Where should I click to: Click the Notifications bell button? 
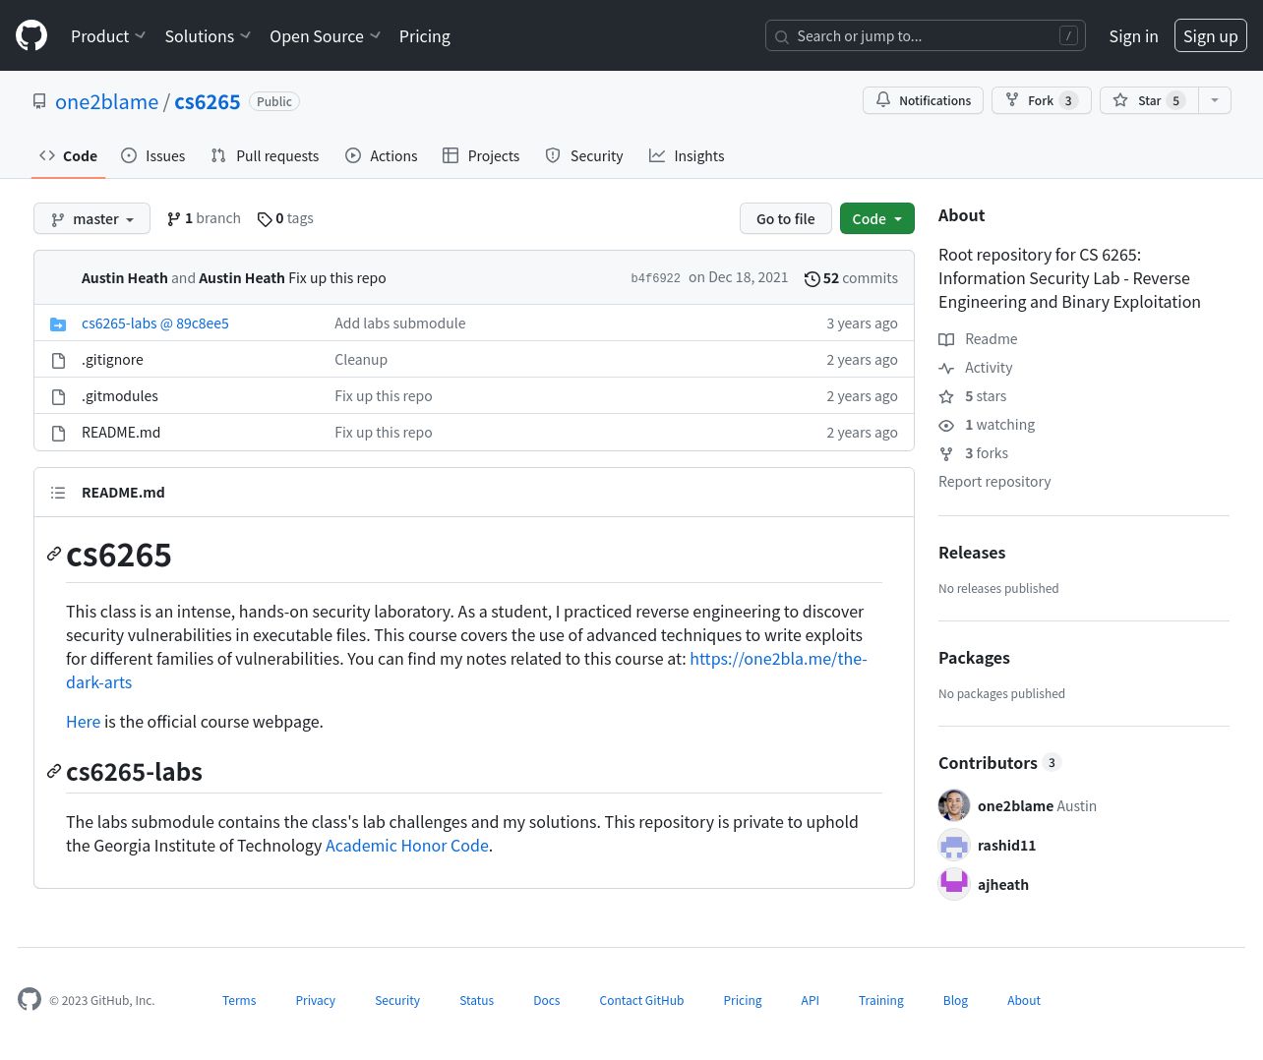[x=923, y=100]
